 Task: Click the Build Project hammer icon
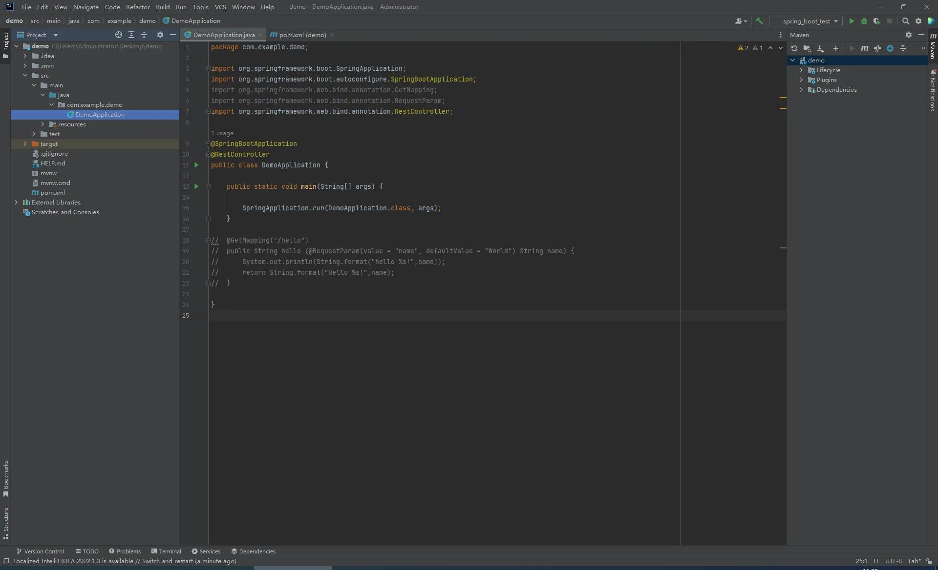759,21
